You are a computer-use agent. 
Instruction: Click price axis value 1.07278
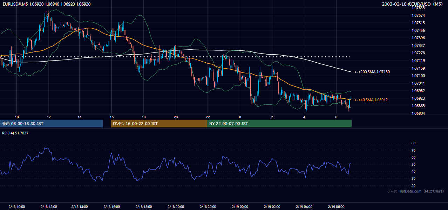418,53
